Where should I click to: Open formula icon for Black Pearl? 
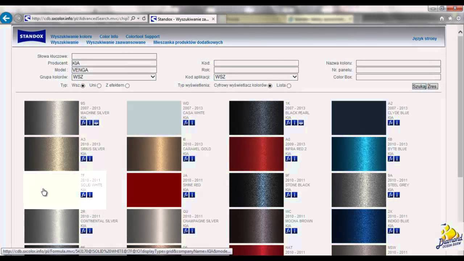(x=288, y=123)
